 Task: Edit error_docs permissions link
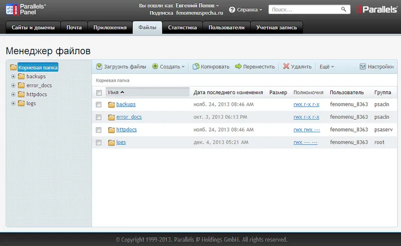tap(306, 117)
